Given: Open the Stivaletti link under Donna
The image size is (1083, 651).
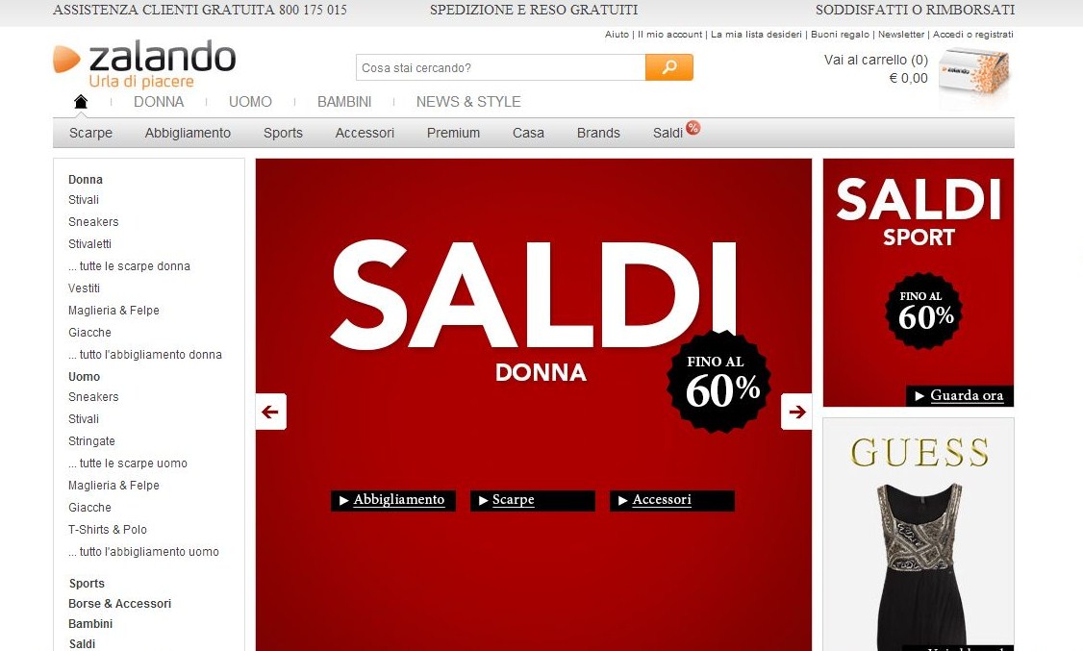Looking at the screenshot, I should (x=89, y=243).
